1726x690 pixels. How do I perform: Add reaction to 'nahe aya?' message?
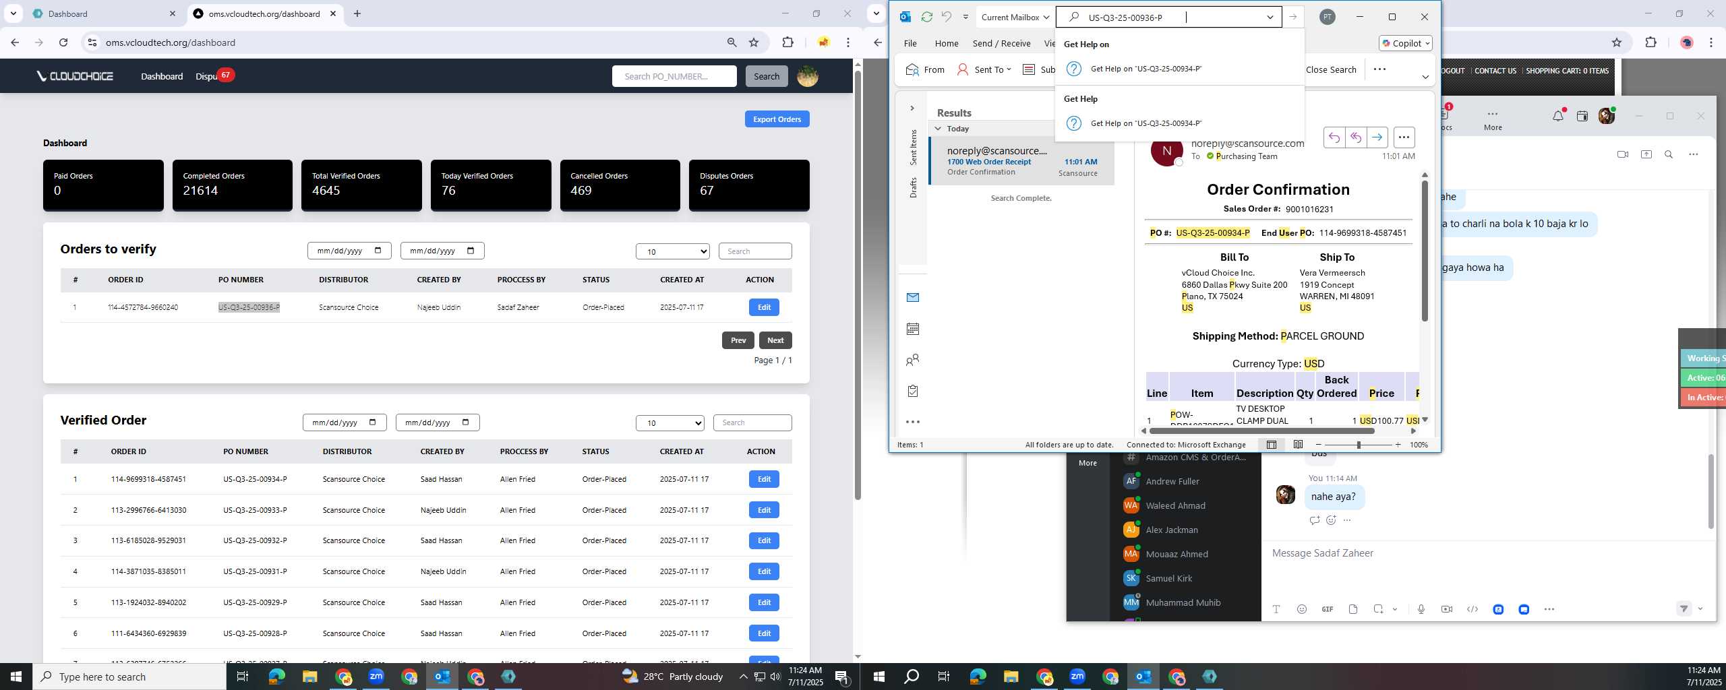coord(1331,520)
